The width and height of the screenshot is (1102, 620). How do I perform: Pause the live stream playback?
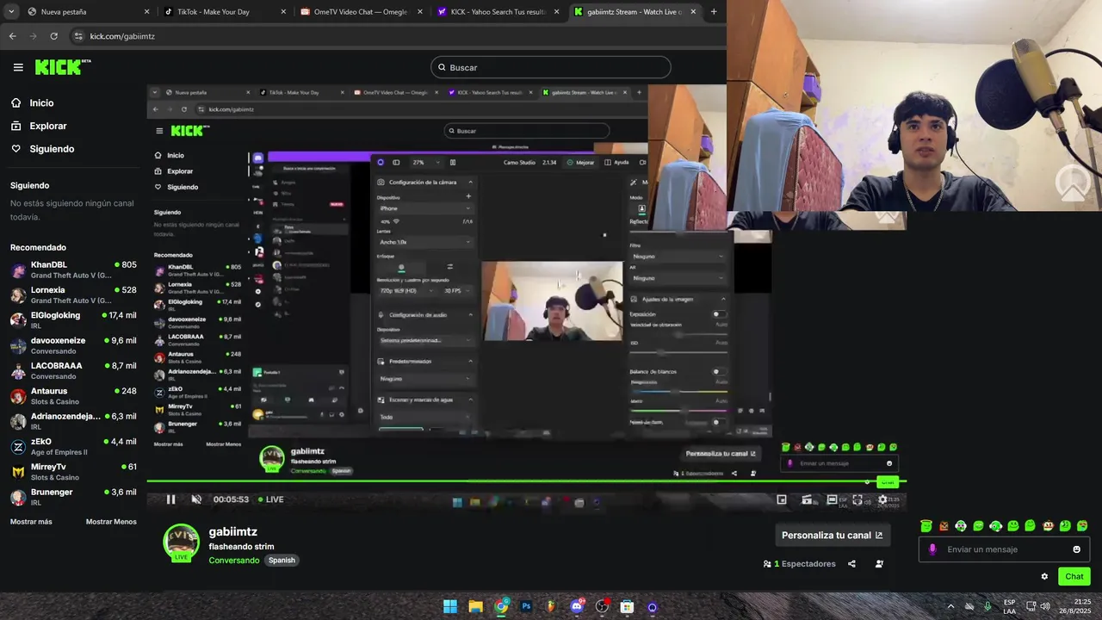[x=170, y=499]
